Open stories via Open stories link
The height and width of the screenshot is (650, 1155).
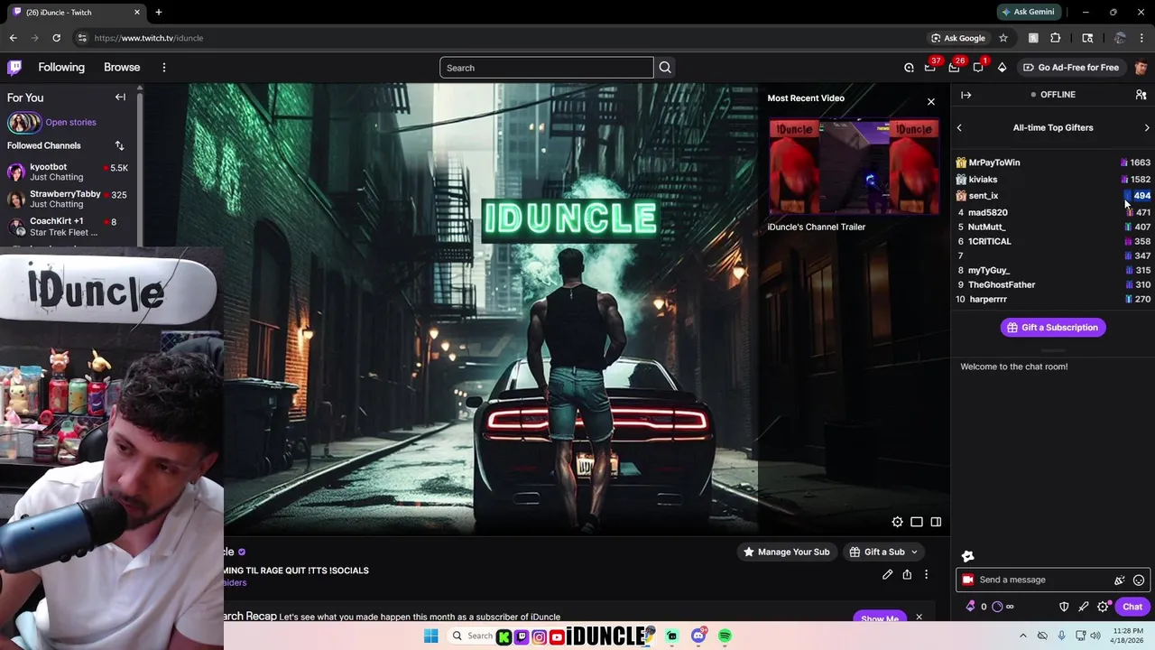click(70, 123)
